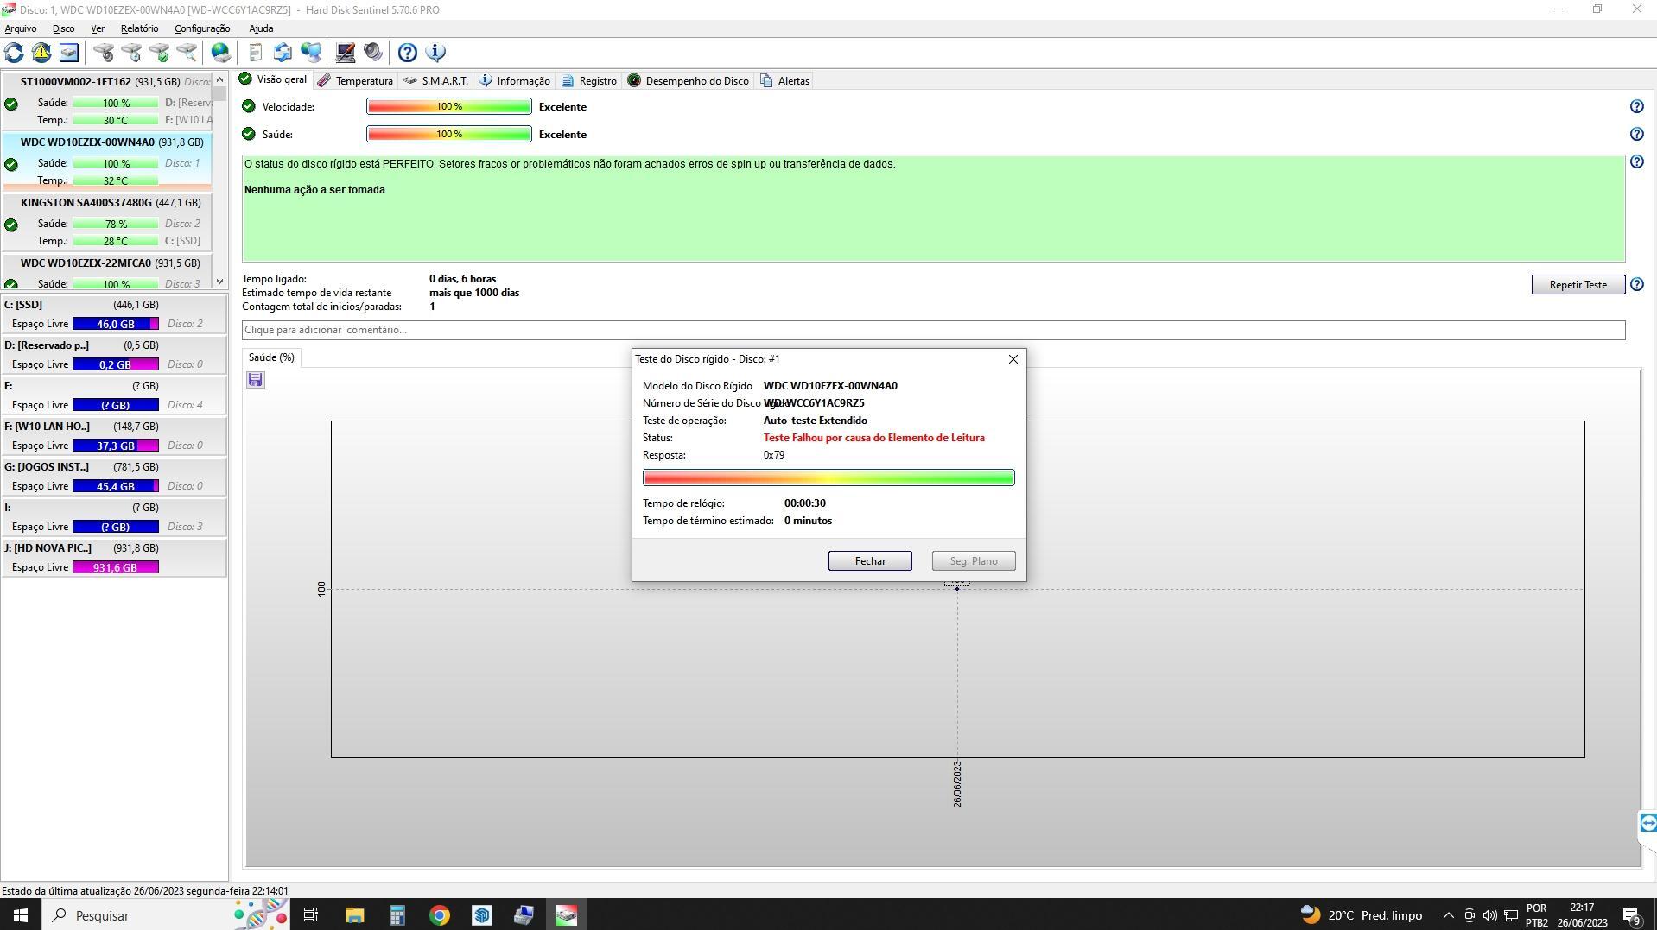Switch to the Informação tab

coord(514,81)
